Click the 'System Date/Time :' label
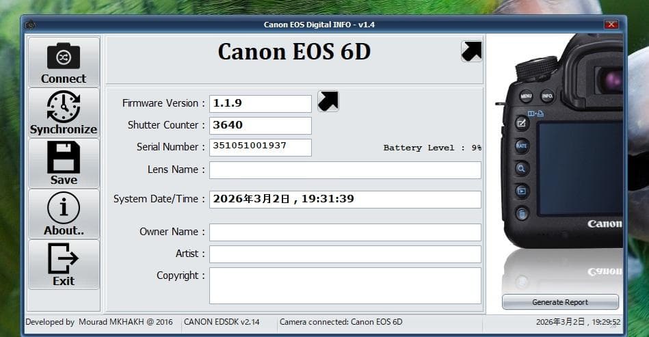Viewport: 649px width, 337px height. (x=159, y=199)
